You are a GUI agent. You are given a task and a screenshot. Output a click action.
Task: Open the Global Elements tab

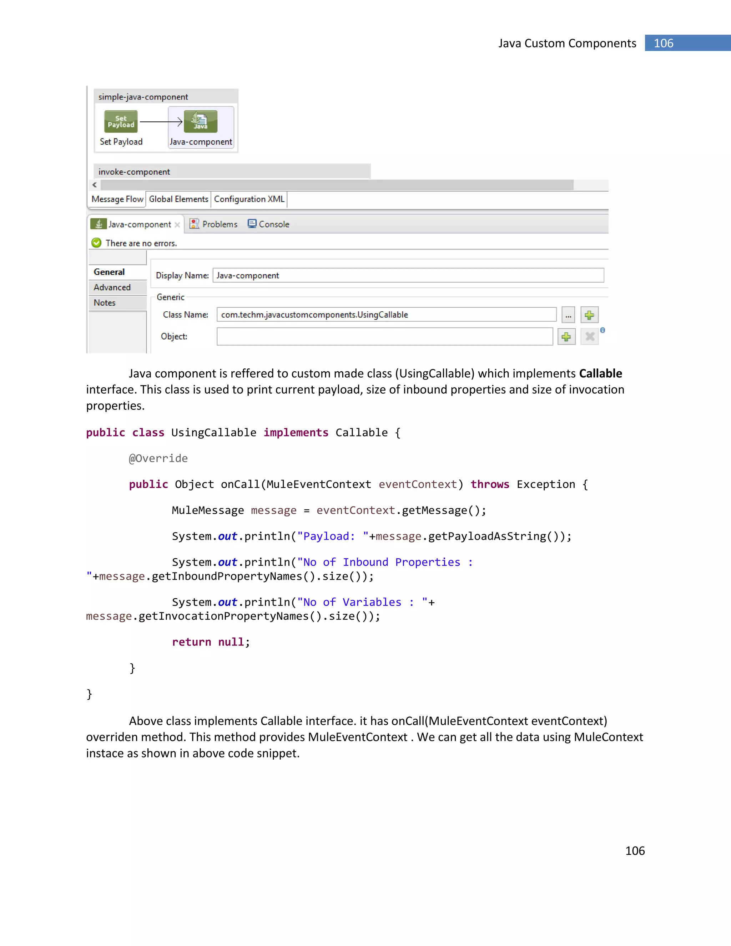tap(178, 199)
